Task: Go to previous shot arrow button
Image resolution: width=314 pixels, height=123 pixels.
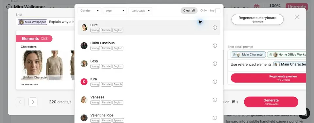Action: 20,102
